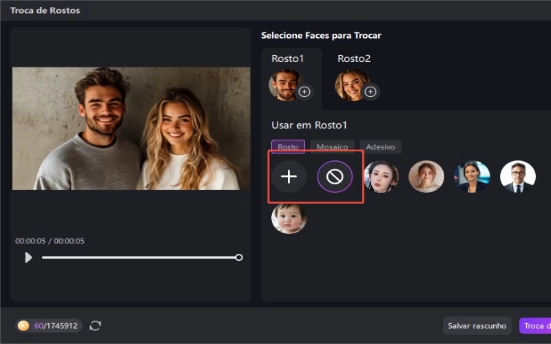This screenshot has height=344, width=551.
Task: Select the no-face (none) circle option
Action: [335, 177]
